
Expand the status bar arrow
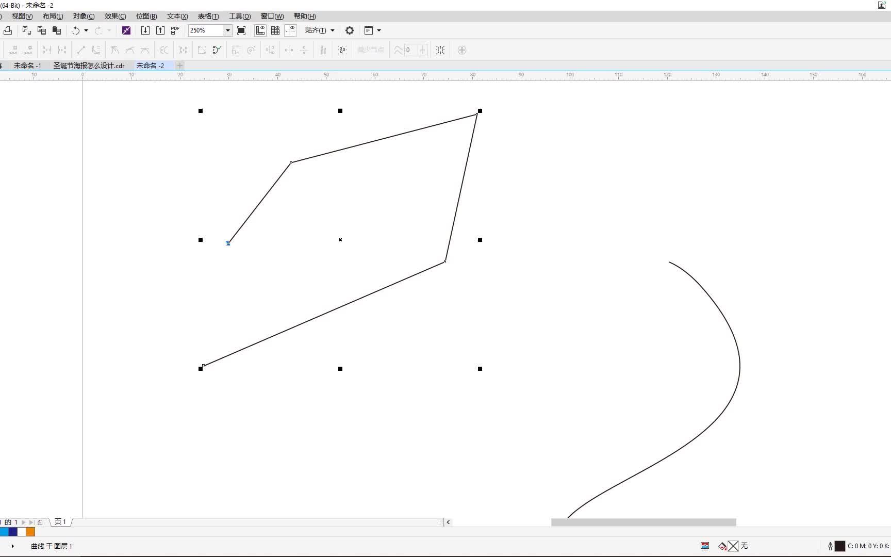coord(13,546)
